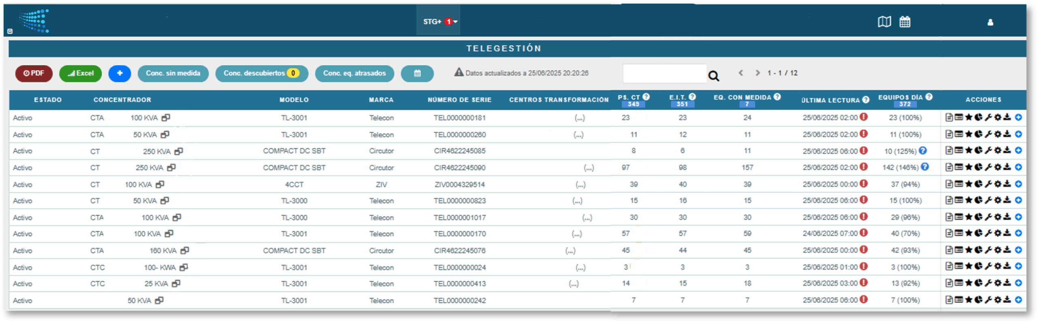Click the user profile icon
This screenshot has width=1038, height=323.
tap(990, 22)
